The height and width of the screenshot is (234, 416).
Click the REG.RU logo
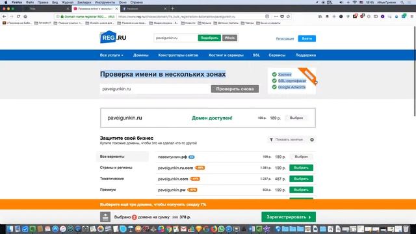click(113, 37)
